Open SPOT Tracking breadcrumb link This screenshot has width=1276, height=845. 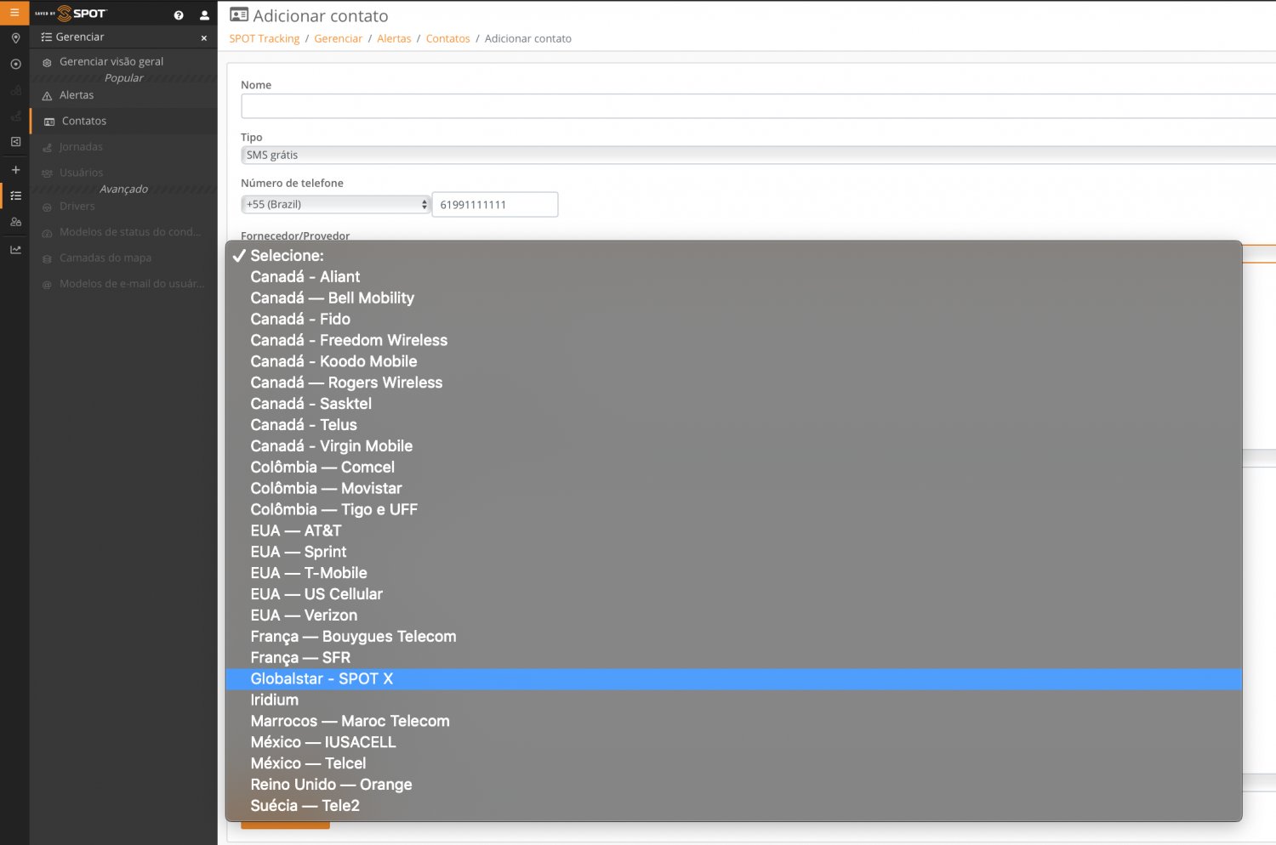coord(264,39)
